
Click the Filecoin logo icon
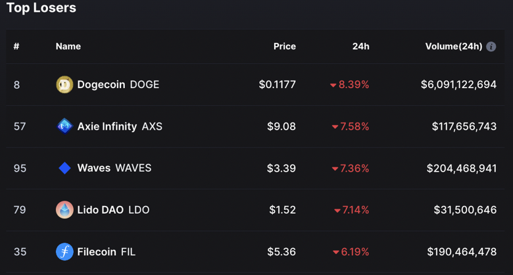click(64, 252)
